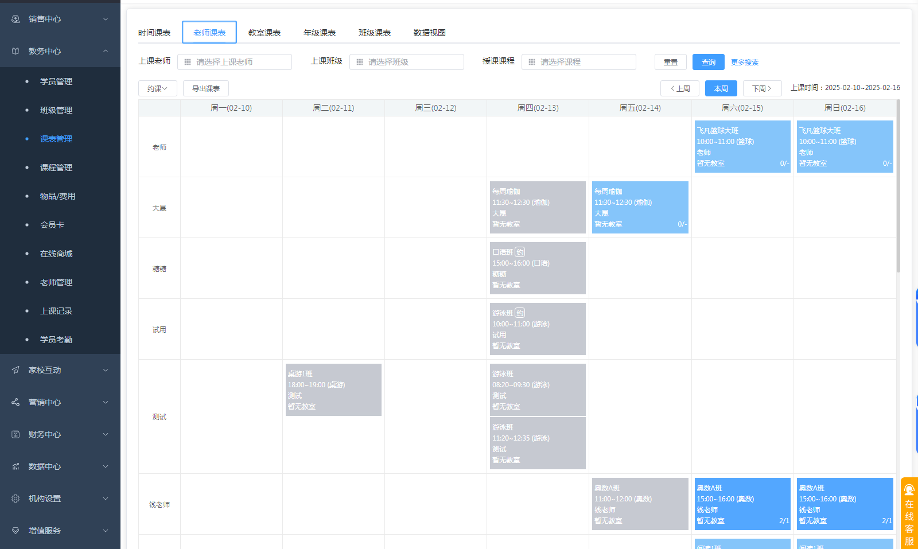The height and width of the screenshot is (549, 918).
Task: Expand the 财务中心 menu chevron
Action: 106,434
